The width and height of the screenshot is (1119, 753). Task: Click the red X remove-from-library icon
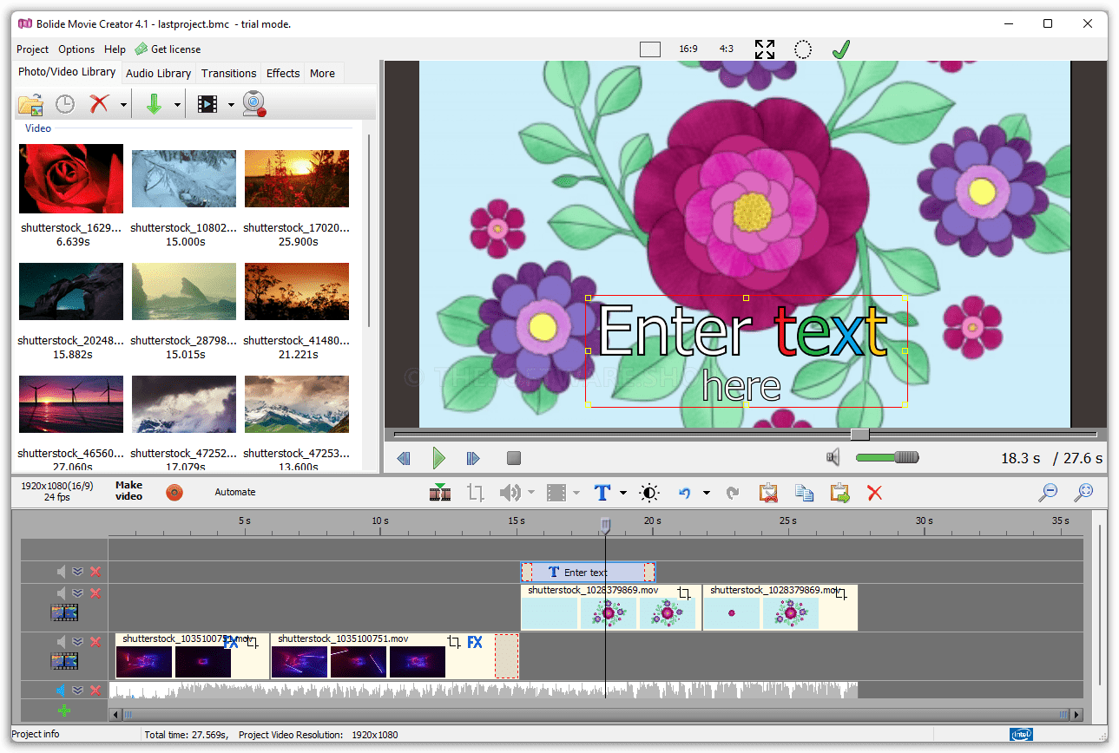point(100,104)
